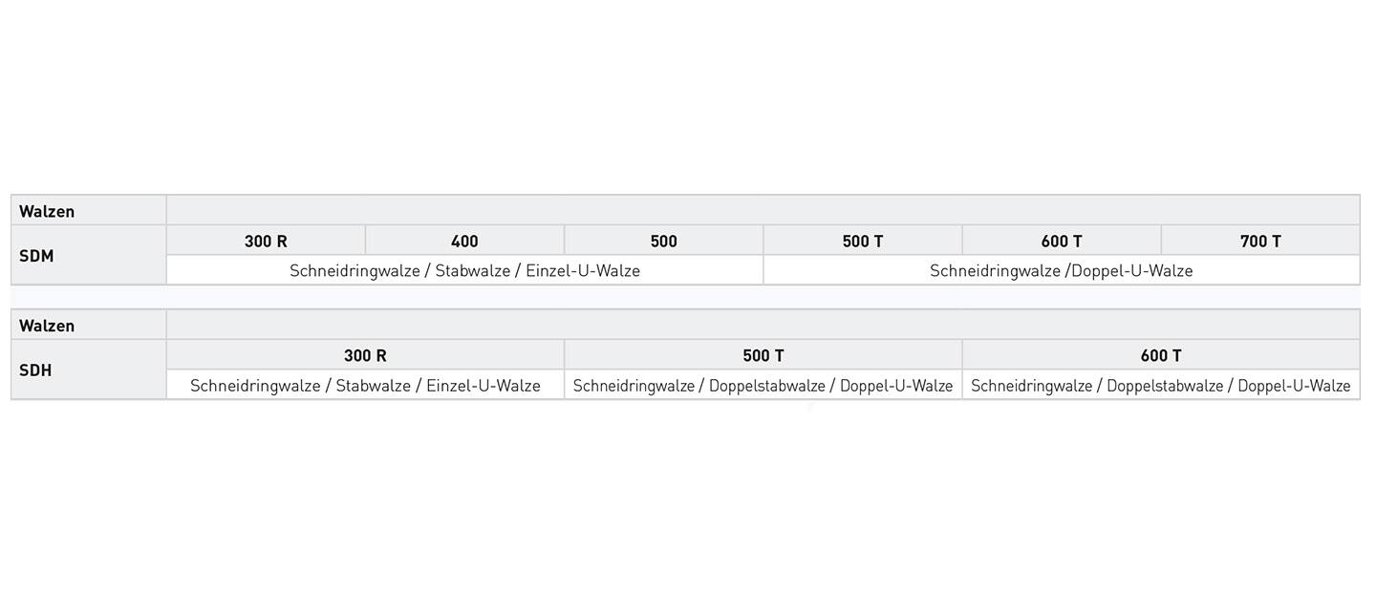This screenshot has width=1376, height=592.
Task: Click the SDH 600 T column header
Action: tap(1161, 355)
